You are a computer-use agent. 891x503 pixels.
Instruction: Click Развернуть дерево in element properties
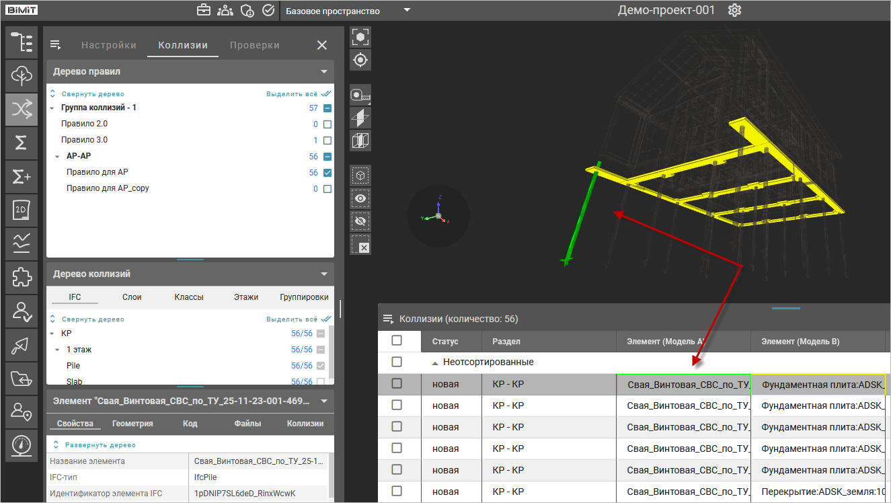point(100,444)
